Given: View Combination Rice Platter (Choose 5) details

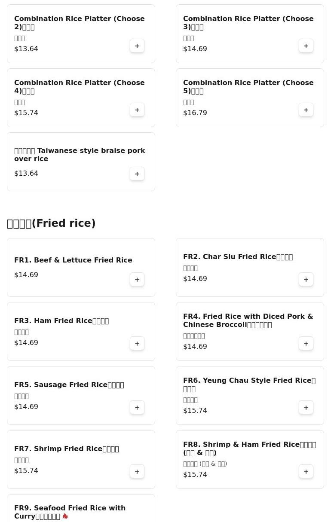Looking at the screenshot, I should click(x=248, y=87).
